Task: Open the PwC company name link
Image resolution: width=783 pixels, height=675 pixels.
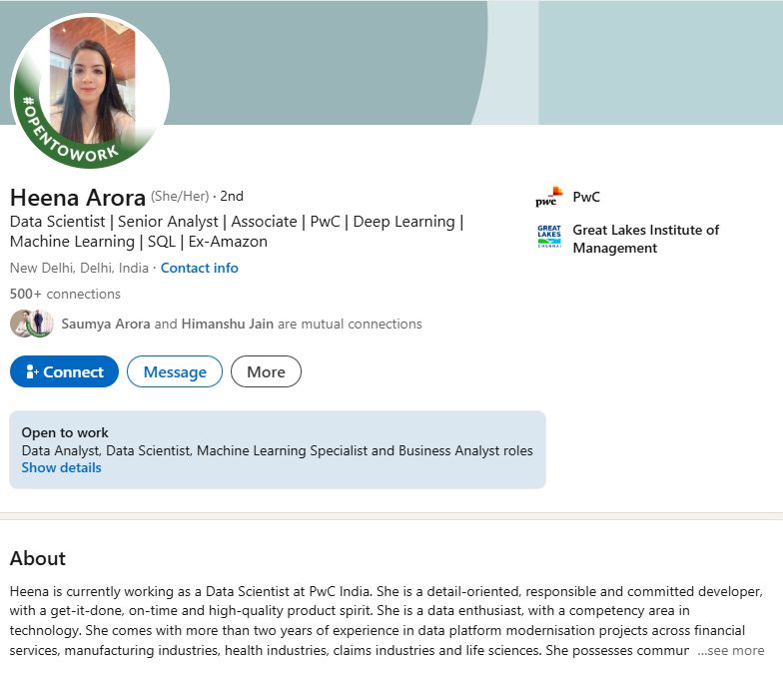Action: point(586,197)
